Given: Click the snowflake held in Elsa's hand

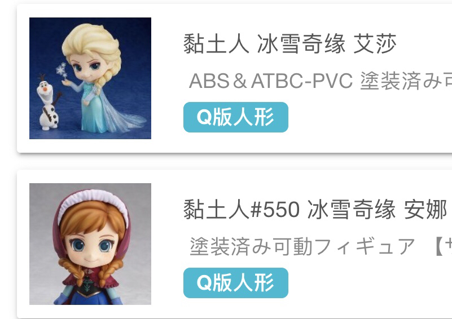Looking at the screenshot, I should pyautogui.click(x=62, y=70).
